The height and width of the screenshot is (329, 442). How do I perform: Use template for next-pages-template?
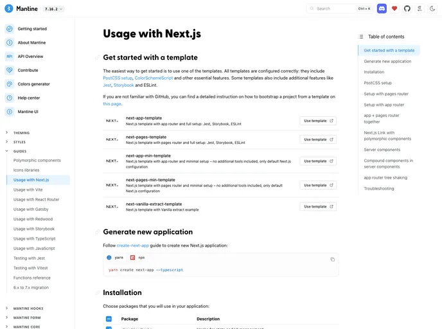click(318, 139)
